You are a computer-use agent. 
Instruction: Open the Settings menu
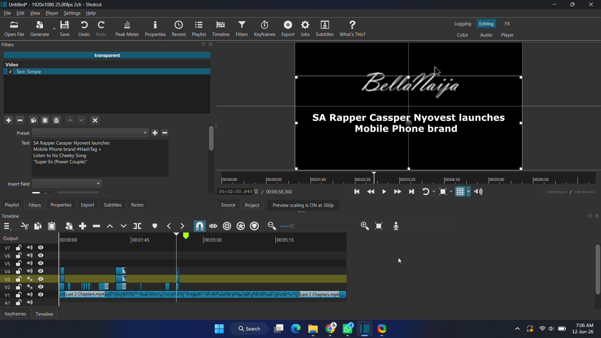click(x=72, y=13)
